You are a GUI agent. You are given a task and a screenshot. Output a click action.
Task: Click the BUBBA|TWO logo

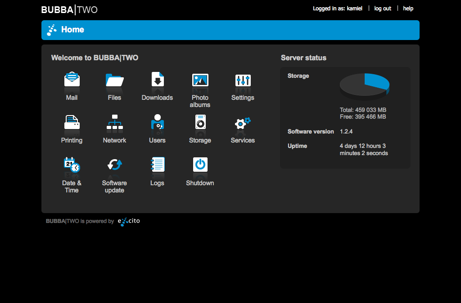pyautogui.click(x=69, y=9)
